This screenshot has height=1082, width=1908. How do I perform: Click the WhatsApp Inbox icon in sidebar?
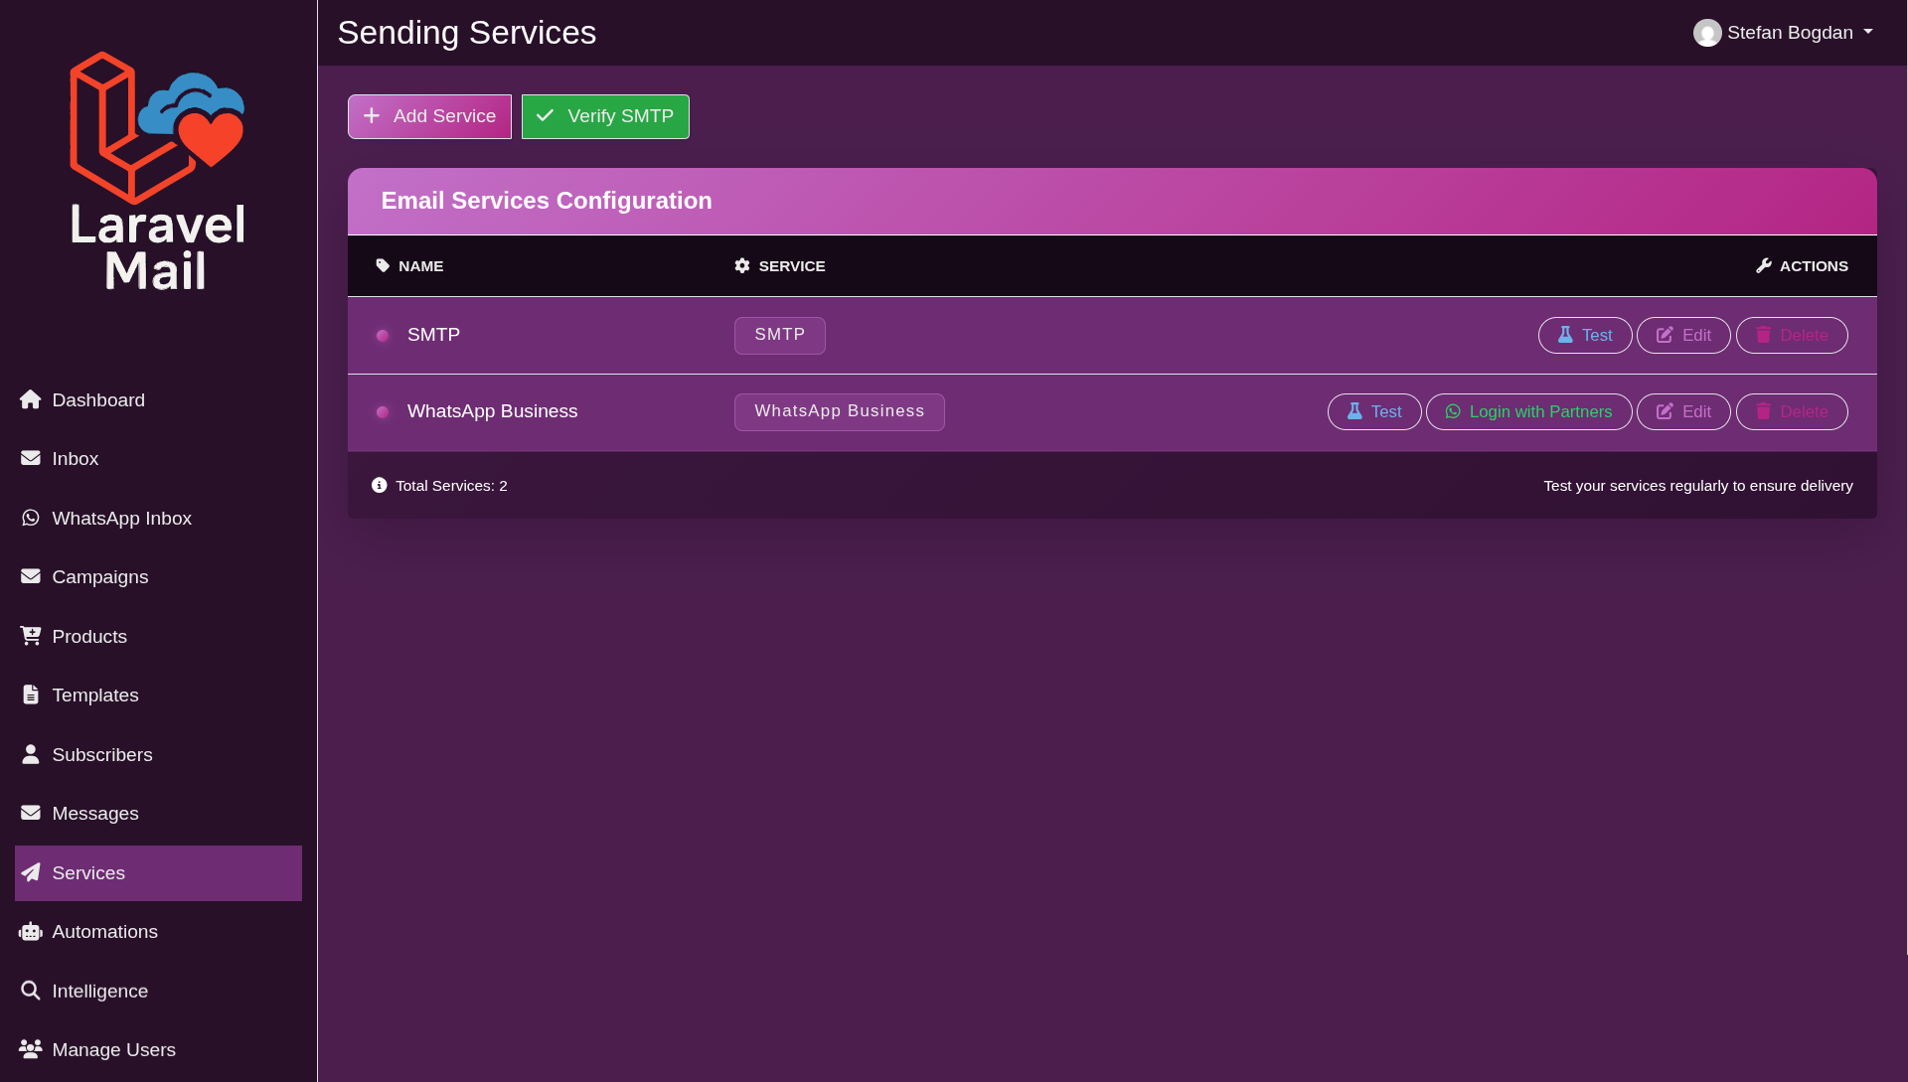[x=31, y=518]
